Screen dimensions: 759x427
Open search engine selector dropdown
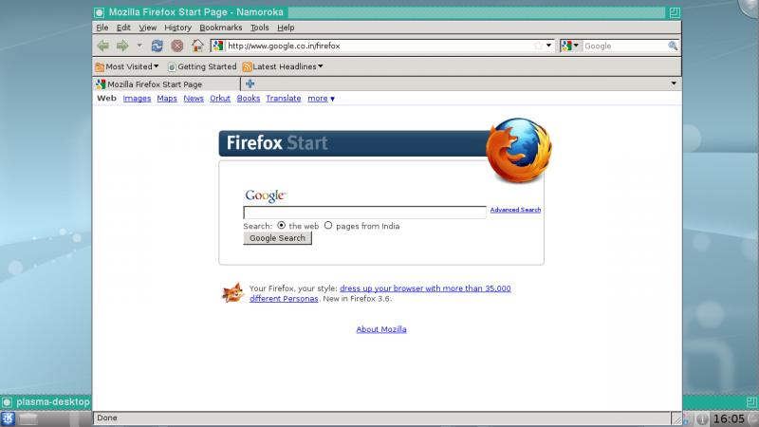(x=570, y=46)
